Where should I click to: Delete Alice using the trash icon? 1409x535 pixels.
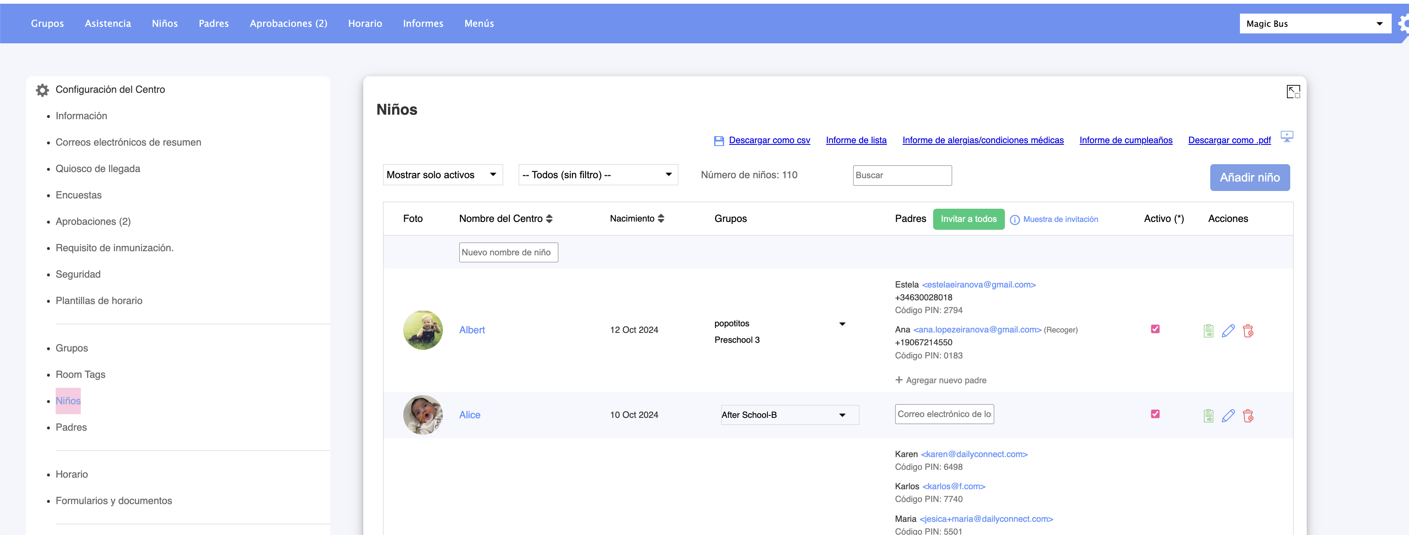[1248, 416]
